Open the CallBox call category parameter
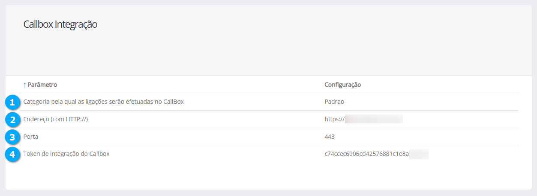The image size is (537, 196). (103, 102)
